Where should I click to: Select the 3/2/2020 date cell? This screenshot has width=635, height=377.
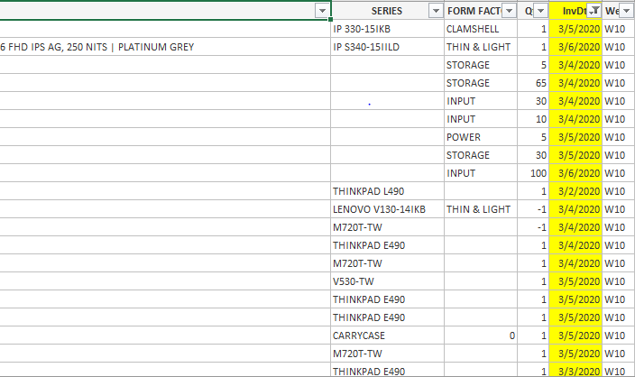click(575, 191)
